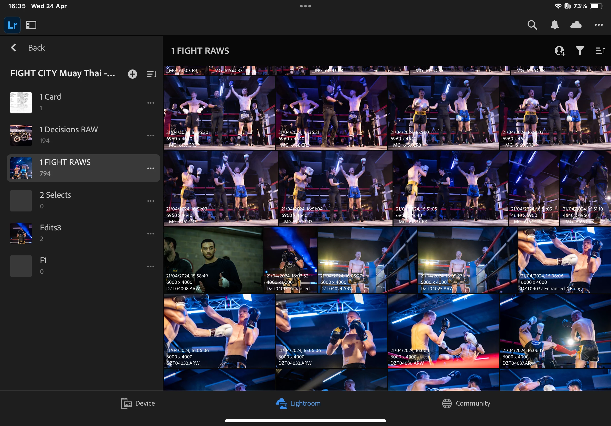Screen dimensions: 611x426
Task: Open photo DZT04033.ARW thumbnail
Action: 331,331
